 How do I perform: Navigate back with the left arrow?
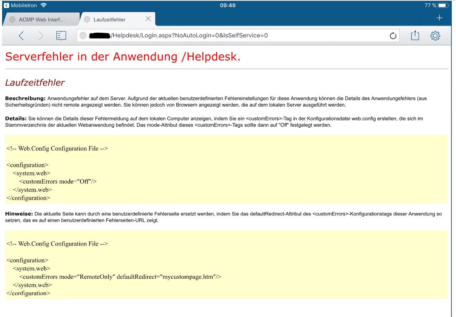pyautogui.click(x=21, y=36)
